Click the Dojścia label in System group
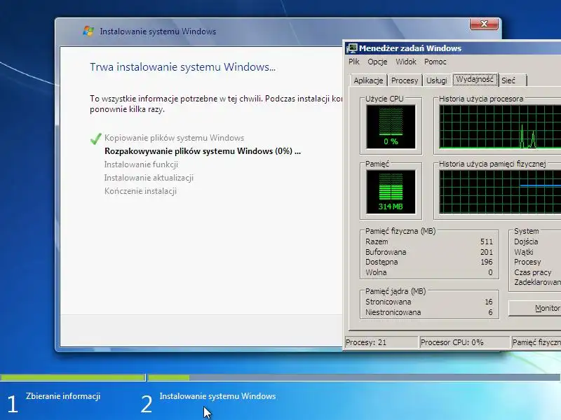561x420 pixels. [x=526, y=241]
